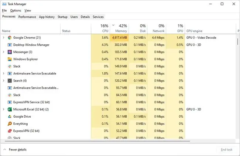Sort by the GPU column header

tap(175, 29)
